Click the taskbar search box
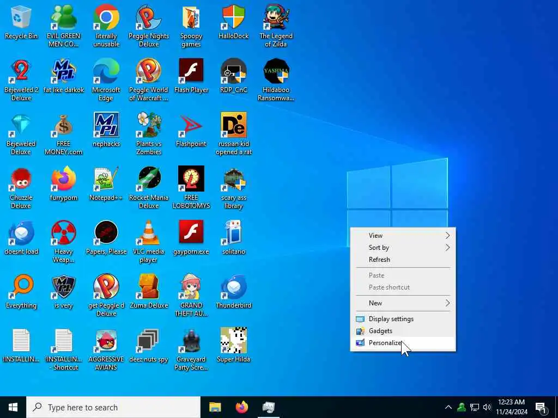Screen dimensions: 558x418 [113, 407]
